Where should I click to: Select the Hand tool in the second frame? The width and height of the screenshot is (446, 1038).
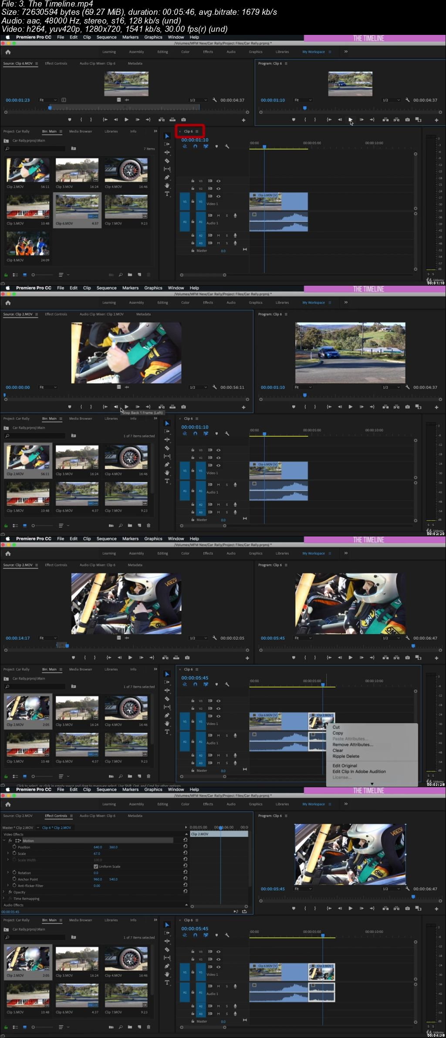pyautogui.click(x=167, y=472)
